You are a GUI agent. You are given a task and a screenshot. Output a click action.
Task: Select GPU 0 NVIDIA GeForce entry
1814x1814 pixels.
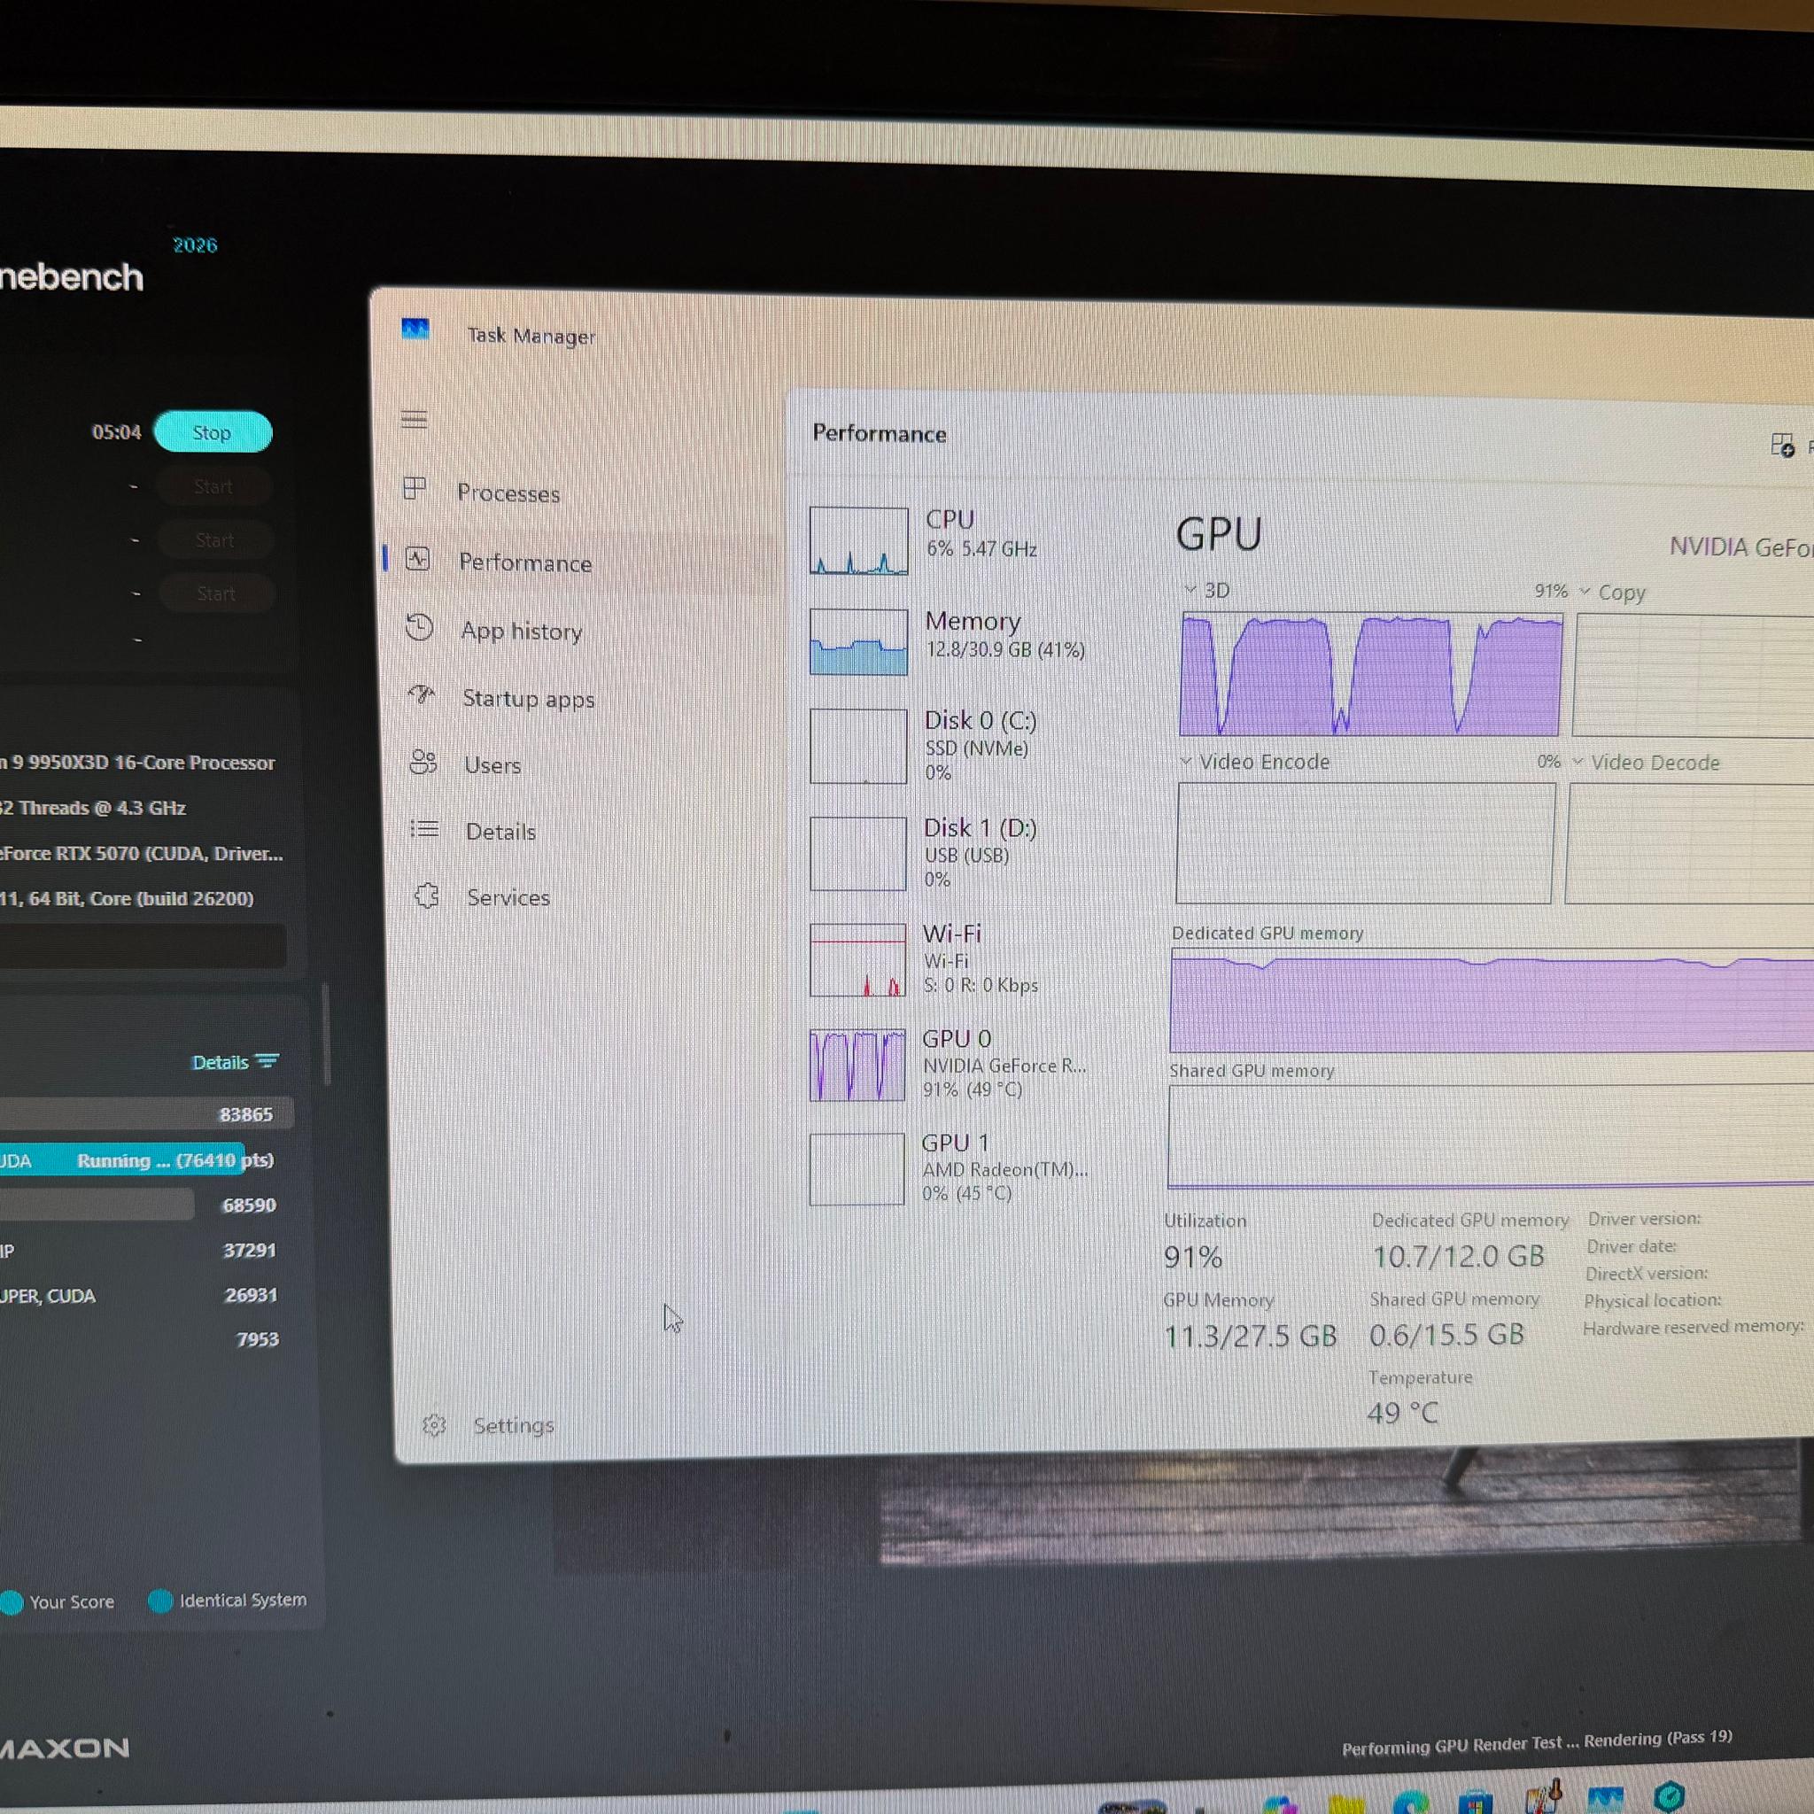[950, 1065]
